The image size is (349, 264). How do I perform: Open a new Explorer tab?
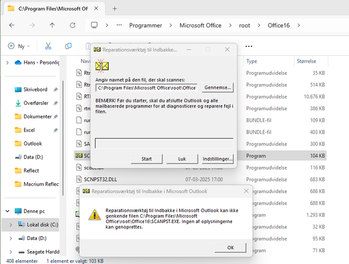coord(115,9)
